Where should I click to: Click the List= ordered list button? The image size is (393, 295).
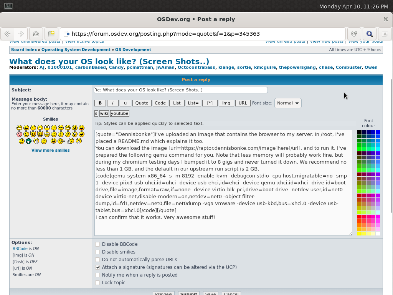[x=193, y=103]
